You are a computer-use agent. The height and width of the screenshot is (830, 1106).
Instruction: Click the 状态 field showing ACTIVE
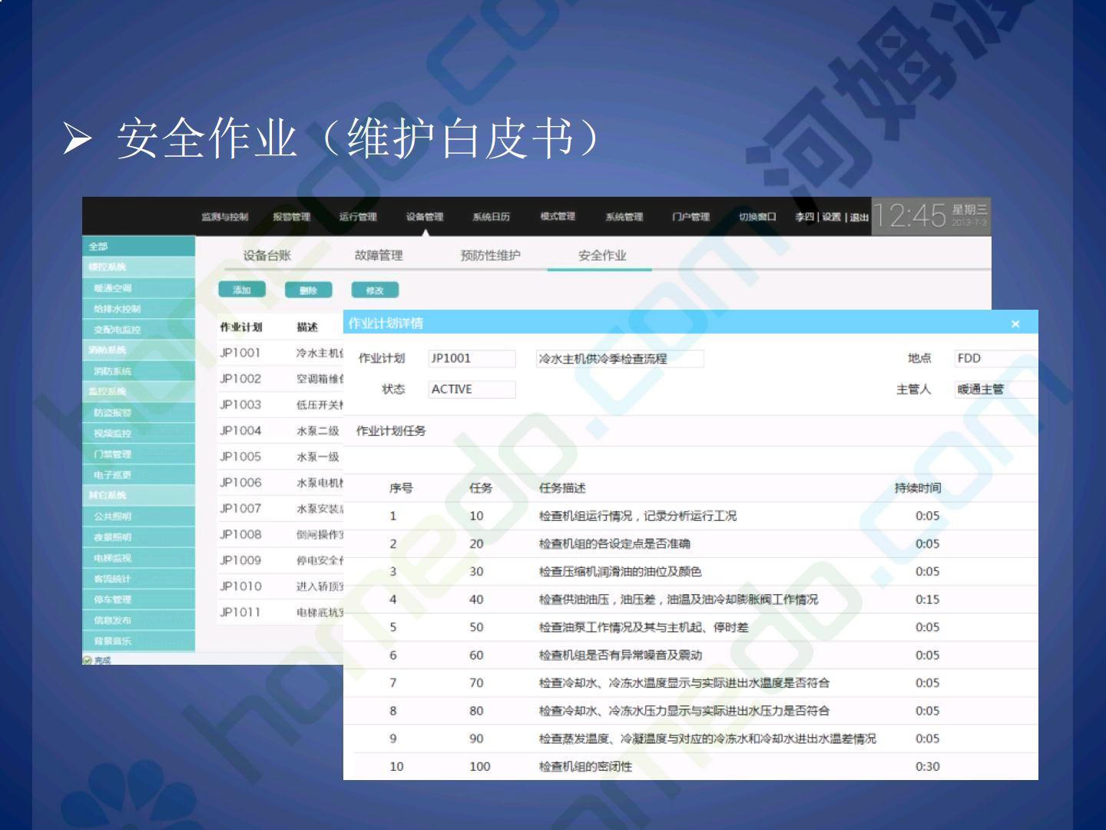coord(471,389)
